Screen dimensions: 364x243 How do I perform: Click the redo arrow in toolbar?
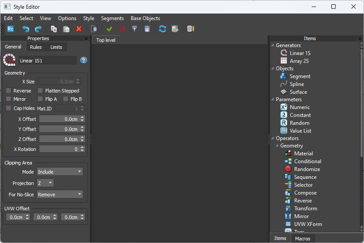coord(38,29)
